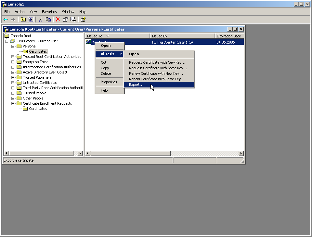Expand the Enterprise Trust tree node
The width and height of the screenshot is (312, 237).
click(x=13, y=62)
